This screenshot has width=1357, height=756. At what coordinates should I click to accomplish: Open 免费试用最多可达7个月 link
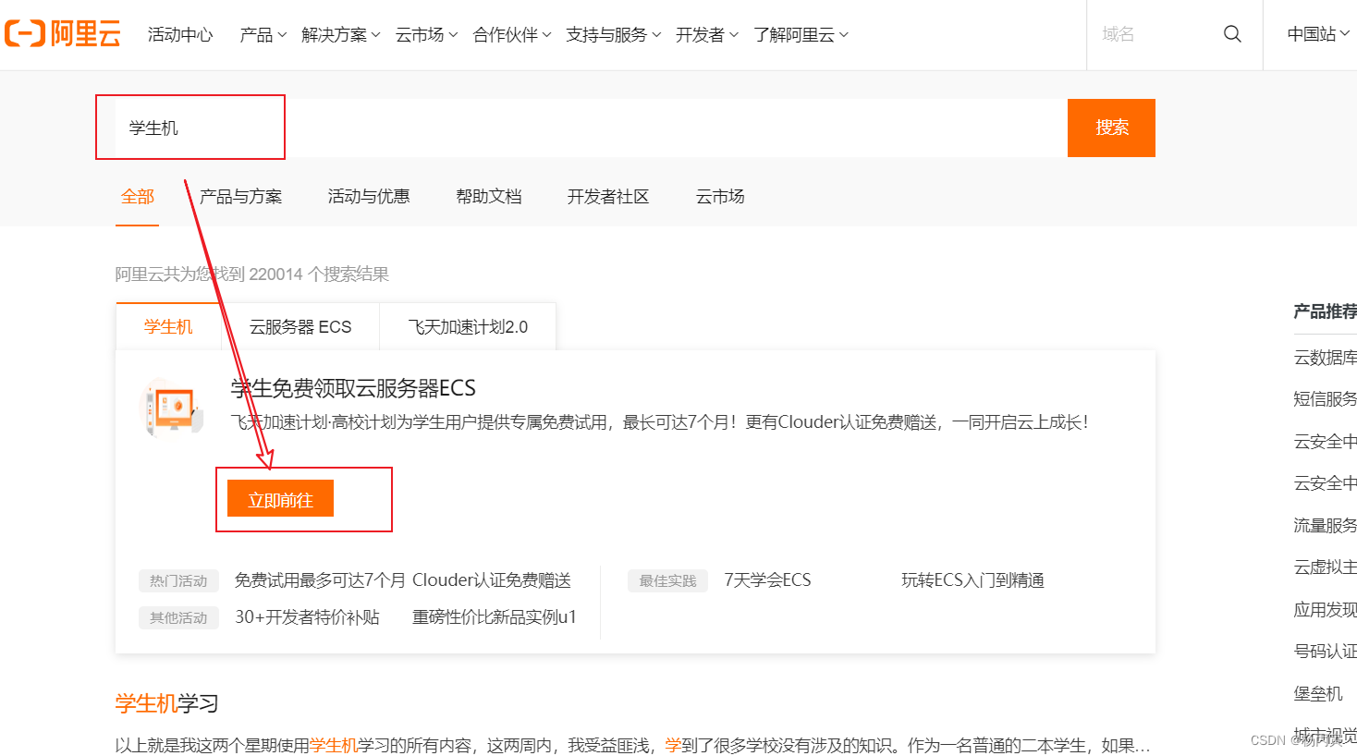tap(320, 580)
